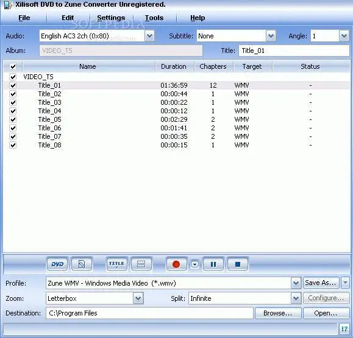Select the Title_02 row name
Image resolution: width=353 pixels, height=338 pixels.
(x=49, y=94)
